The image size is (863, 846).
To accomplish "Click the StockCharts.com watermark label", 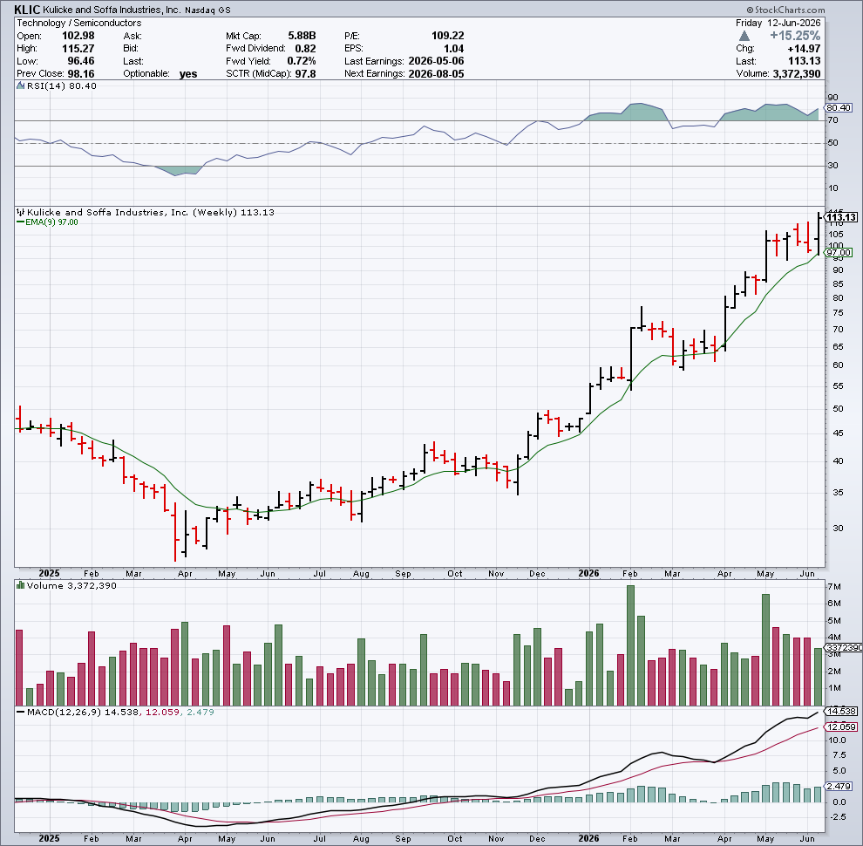I will click(785, 10).
